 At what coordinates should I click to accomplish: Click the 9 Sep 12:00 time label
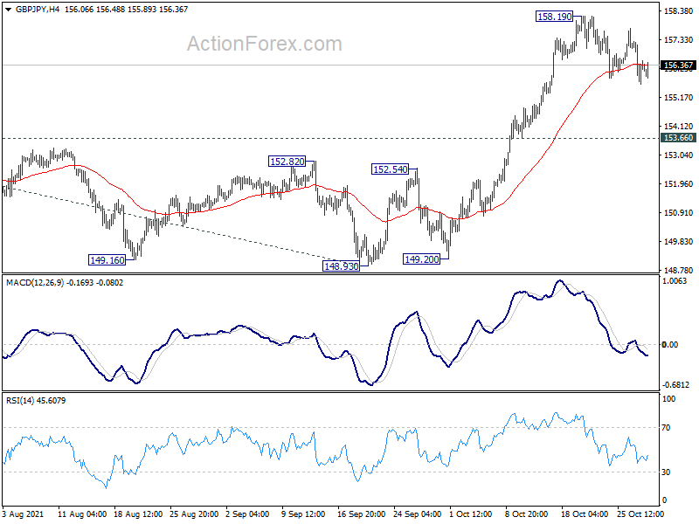tap(303, 514)
